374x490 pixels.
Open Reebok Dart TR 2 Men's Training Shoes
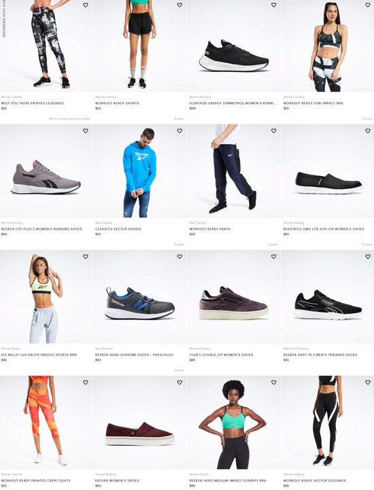(x=320, y=355)
